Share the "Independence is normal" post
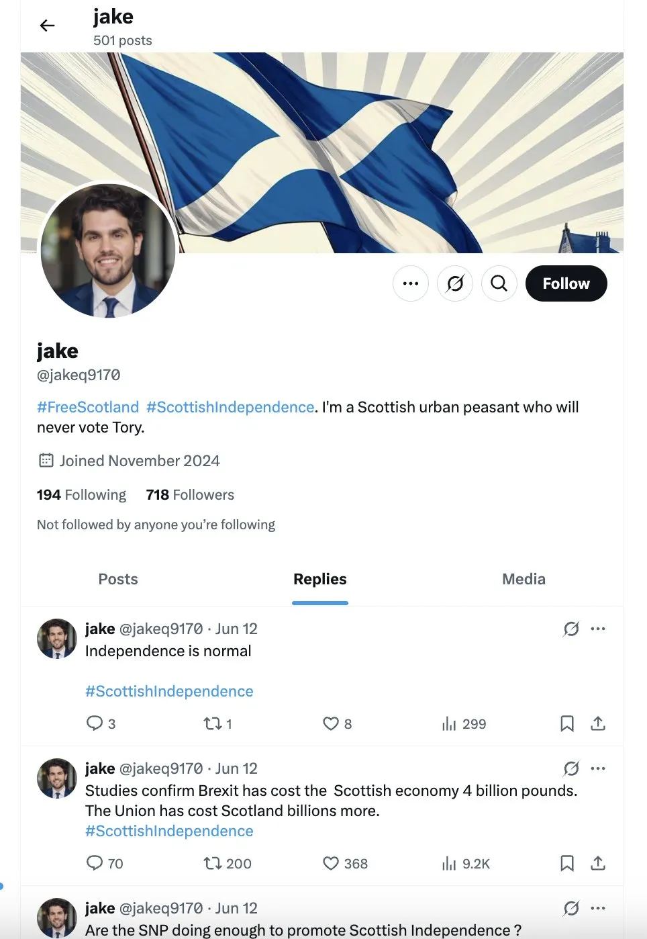The width and height of the screenshot is (647, 939). point(598,723)
